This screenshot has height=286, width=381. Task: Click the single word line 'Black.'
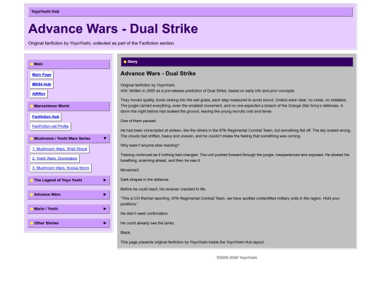click(x=126, y=232)
